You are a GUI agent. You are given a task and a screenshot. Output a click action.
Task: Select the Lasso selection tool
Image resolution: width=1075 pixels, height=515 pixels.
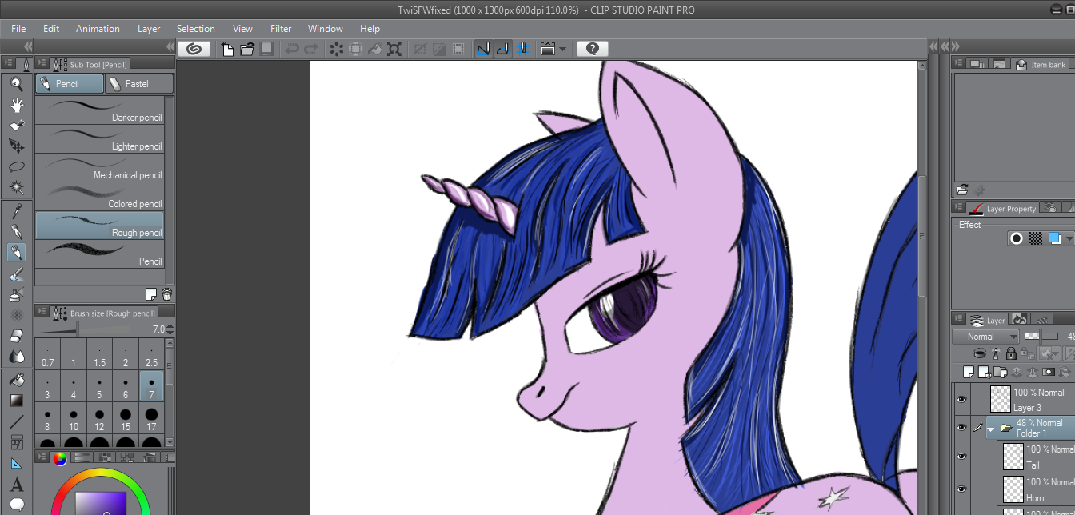tap(17, 167)
